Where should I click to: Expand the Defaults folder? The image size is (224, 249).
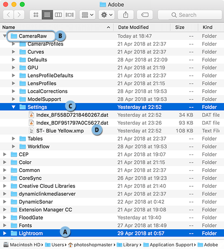tap(13, 60)
